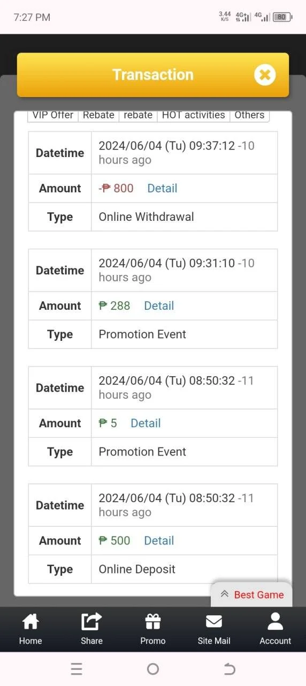Viewport: 306px width, 686px height.
Task: Open the Android recent apps menu icon
Action: tap(76, 669)
